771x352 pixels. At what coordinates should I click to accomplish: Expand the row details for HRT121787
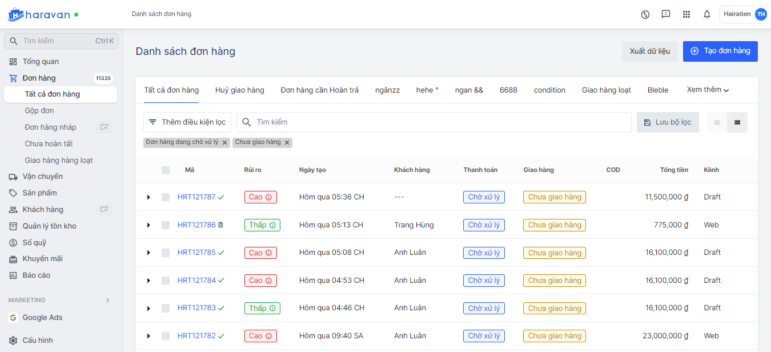coord(148,197)
